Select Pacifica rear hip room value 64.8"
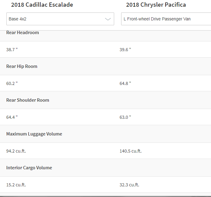Viewport: 211px width, 197px height. pyautogui.click(x=125, y=83)
